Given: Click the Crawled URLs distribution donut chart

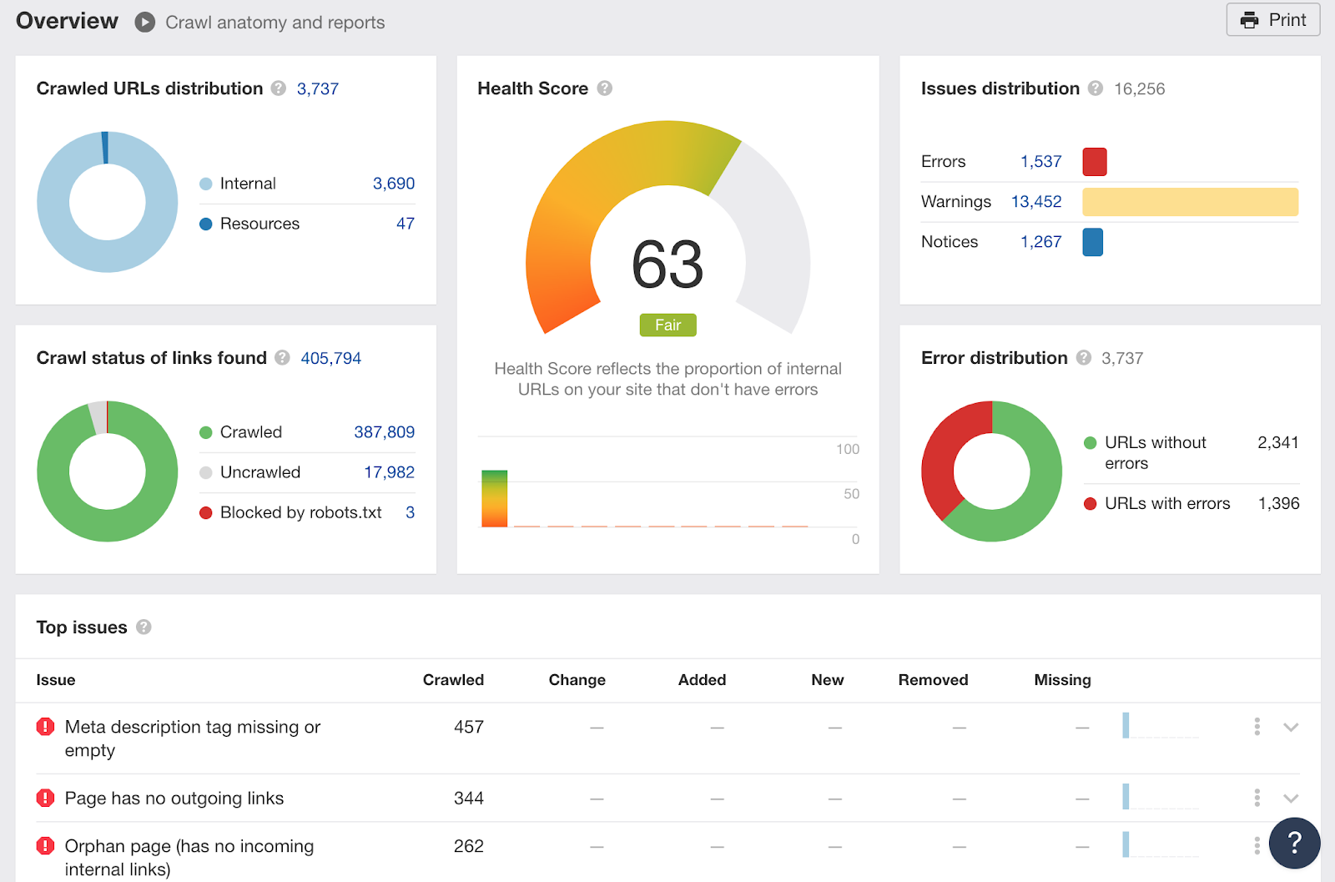Looking at the screenshot, I should click(108, 202).
